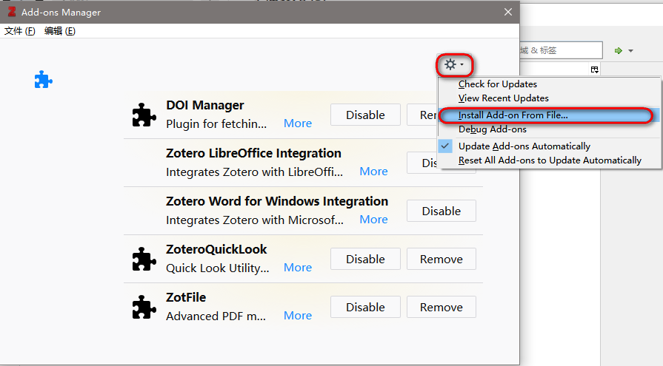
Task: Close the Add-ons Manager window
Action: point(508,12)
